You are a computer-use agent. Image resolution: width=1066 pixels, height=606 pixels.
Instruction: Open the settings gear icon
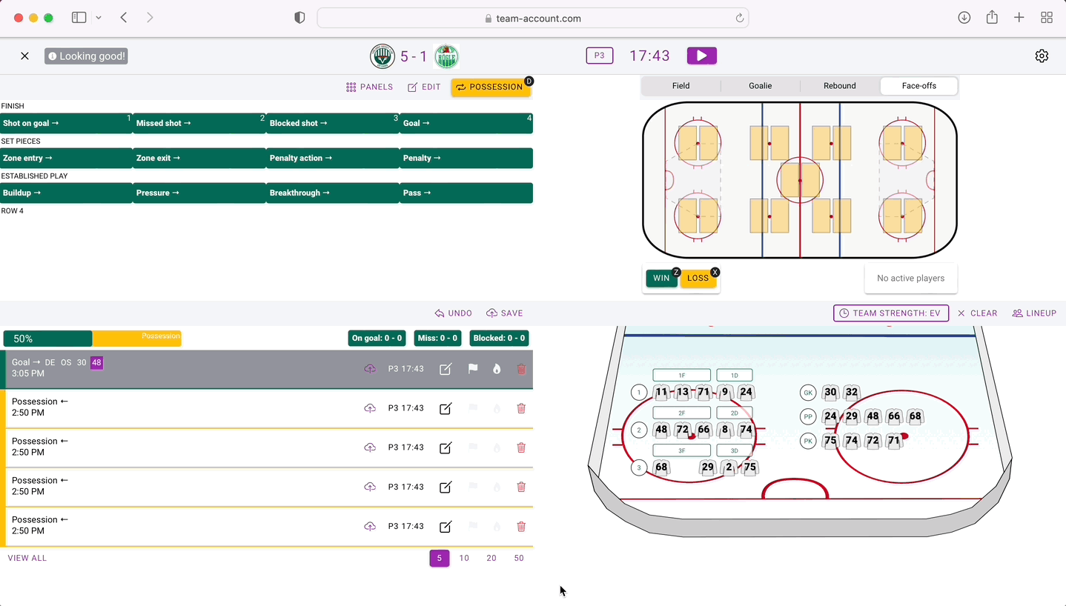pyautogui.click(x=1042, y=56)
